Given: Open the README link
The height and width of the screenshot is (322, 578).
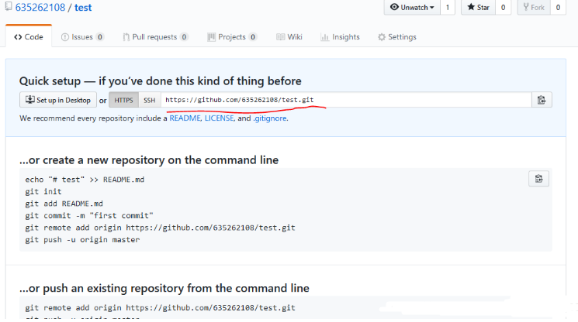Looking at the screenshot, I should 185,118.
